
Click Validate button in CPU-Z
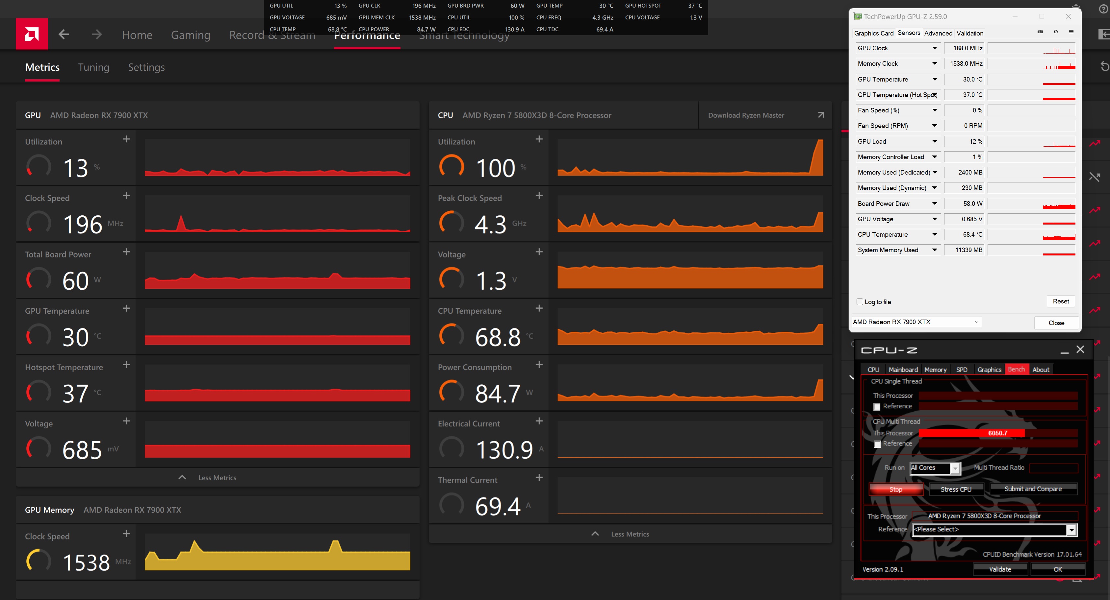tap(1000, 569)
